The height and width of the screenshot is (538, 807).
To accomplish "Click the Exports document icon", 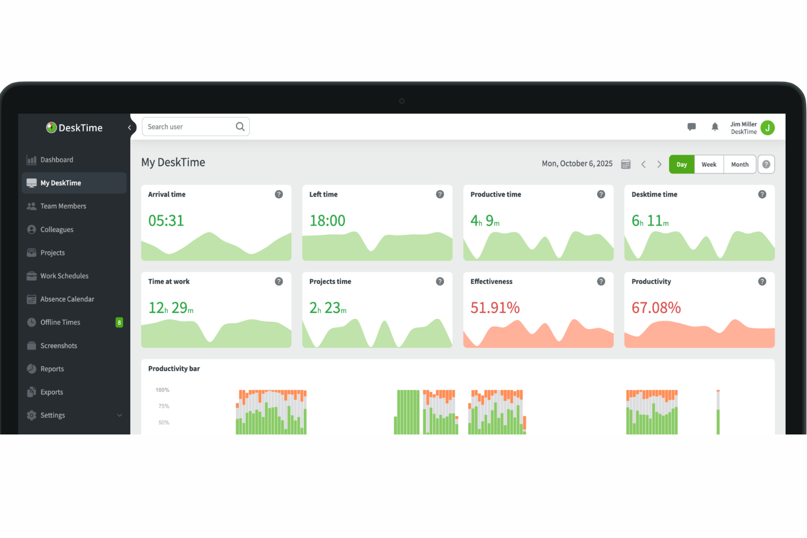I will (x=32, y=392).
